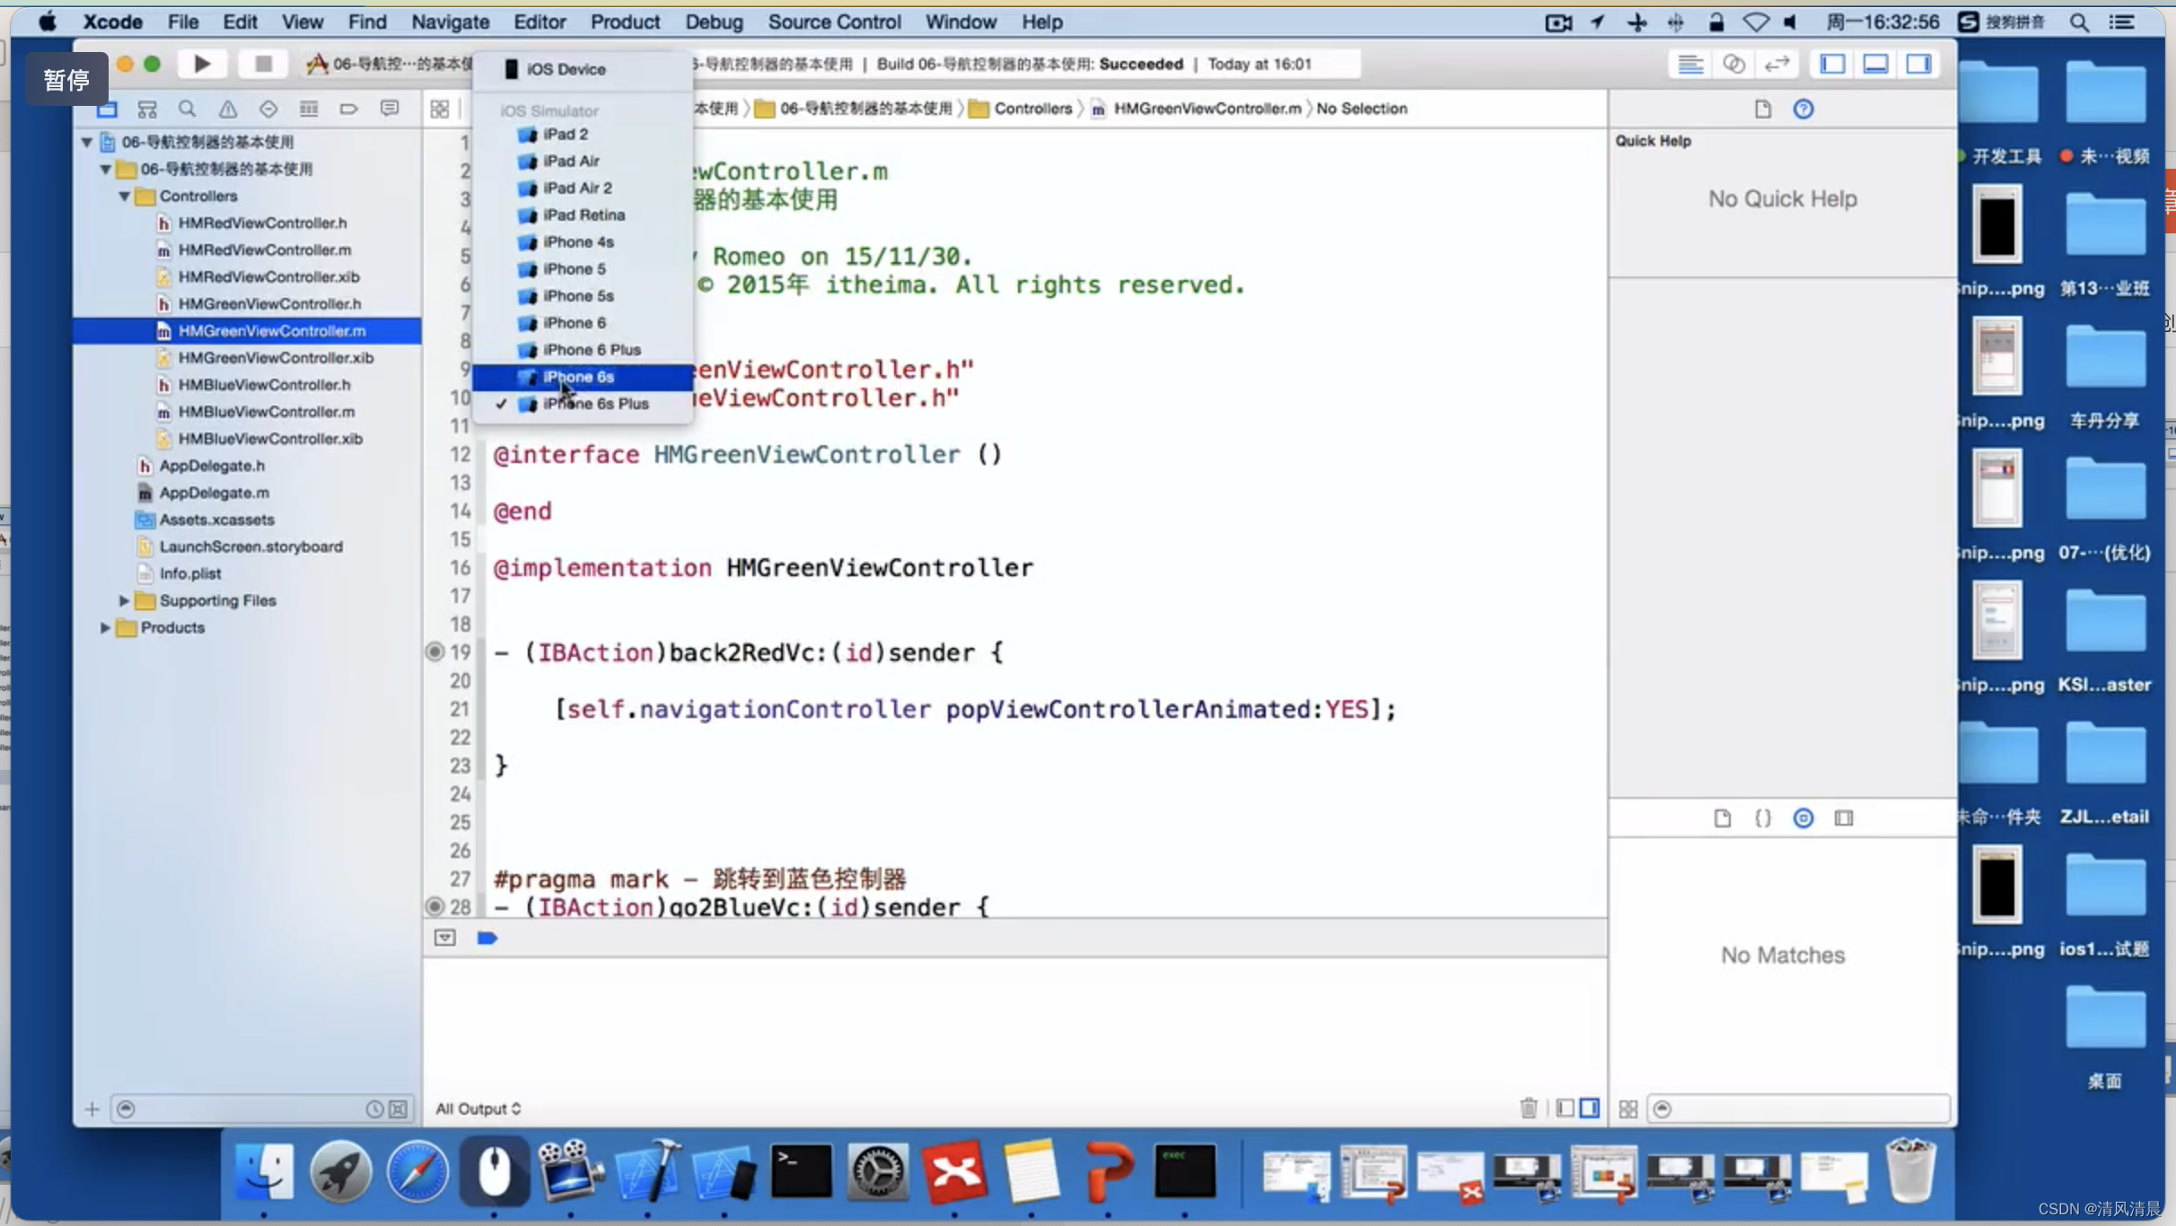Open AppDelegate.m file

pyautogui.click(x=214, y=492)
